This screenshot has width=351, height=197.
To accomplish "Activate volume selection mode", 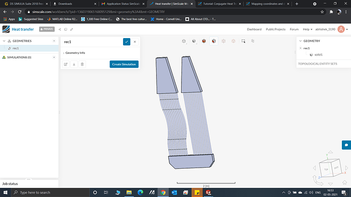I will 203,41.
